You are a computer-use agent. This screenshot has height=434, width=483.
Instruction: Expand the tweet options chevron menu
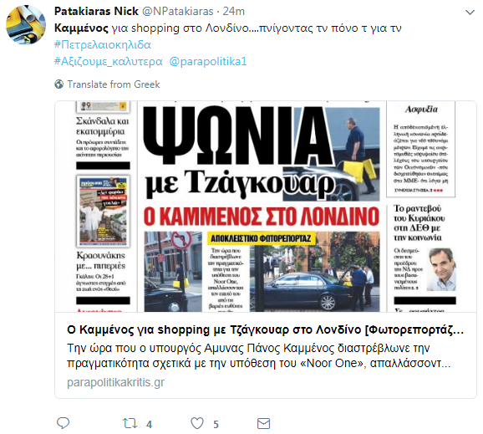point(470,13)
